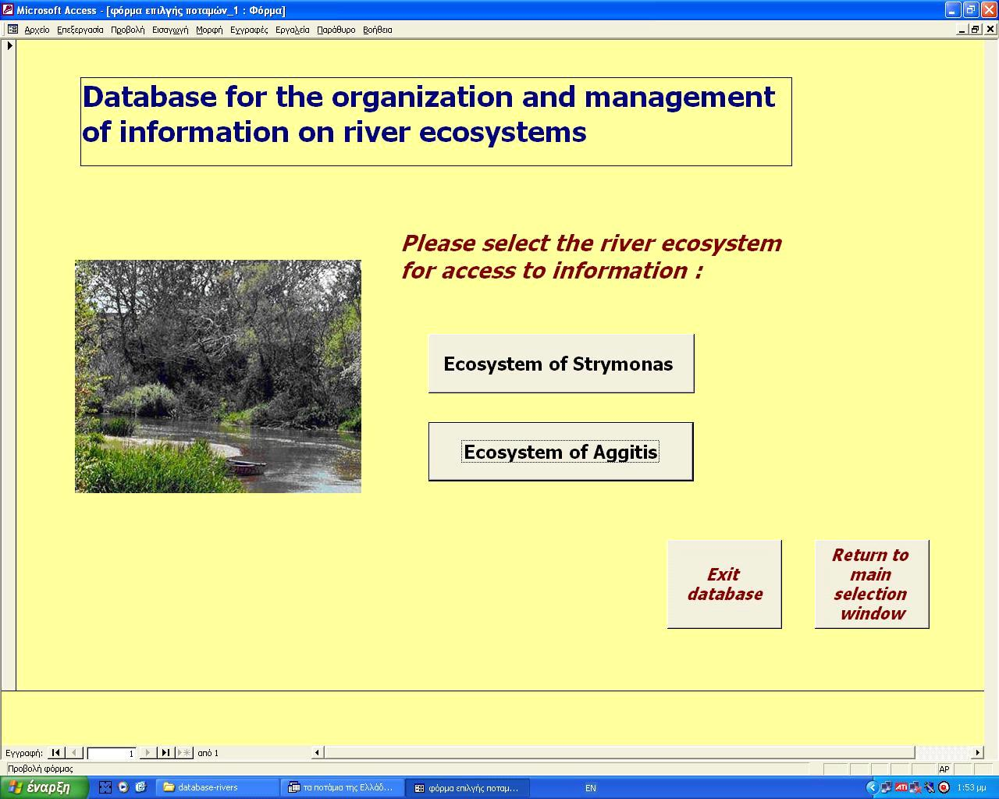Open the Επεξεργασία menu

pyautogui.click(x=80, y=30)
